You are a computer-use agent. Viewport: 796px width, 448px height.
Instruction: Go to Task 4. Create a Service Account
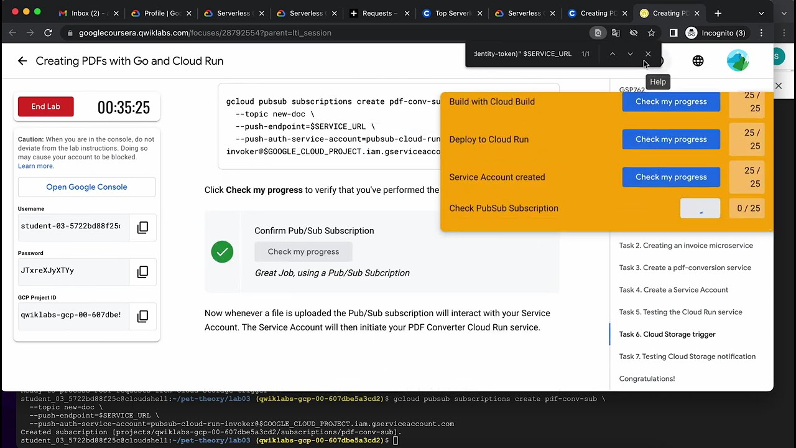click(673, 290)
